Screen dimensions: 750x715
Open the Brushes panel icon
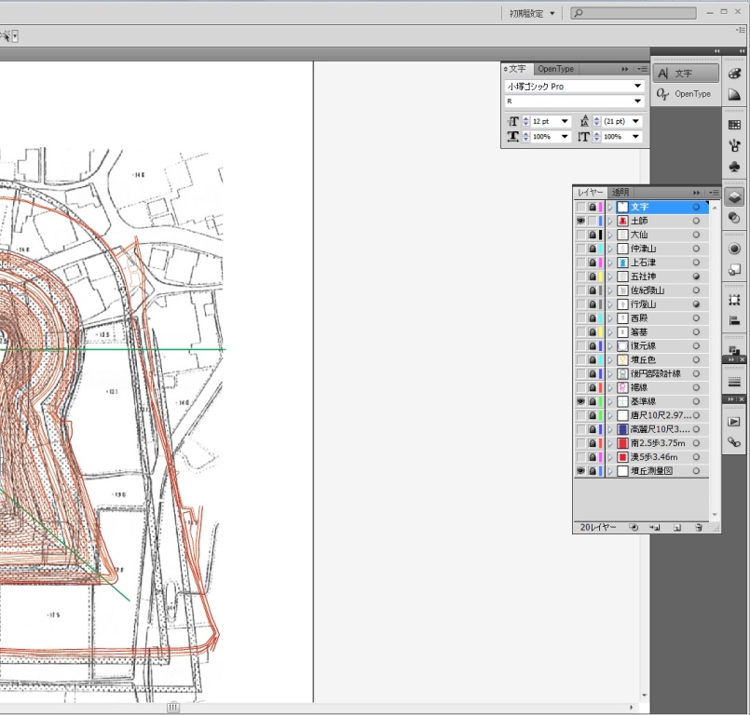point(734,145)
